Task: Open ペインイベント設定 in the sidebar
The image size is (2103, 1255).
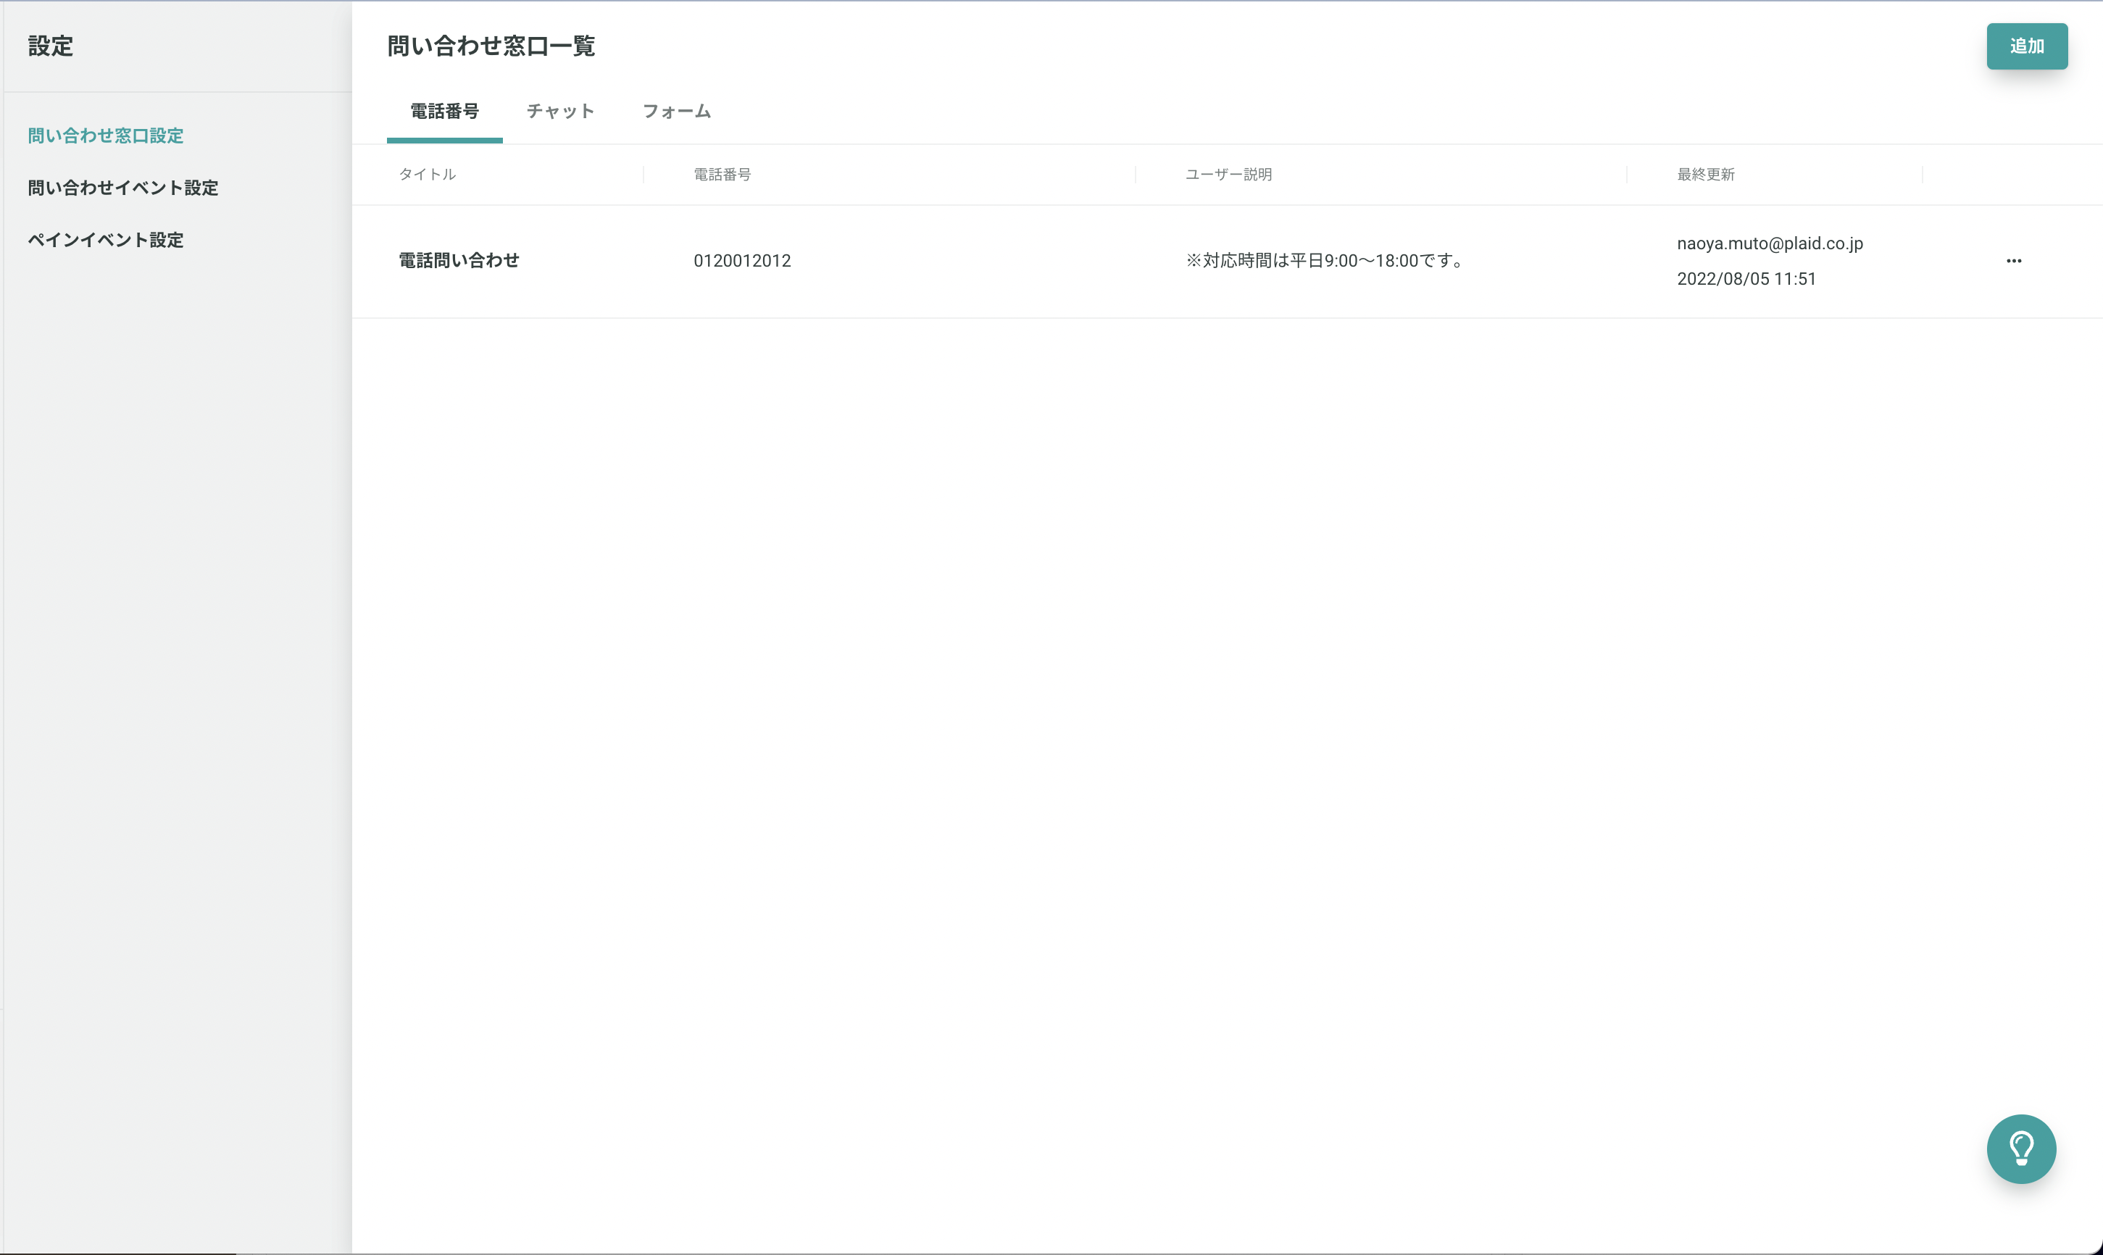Action: [106, 240]
